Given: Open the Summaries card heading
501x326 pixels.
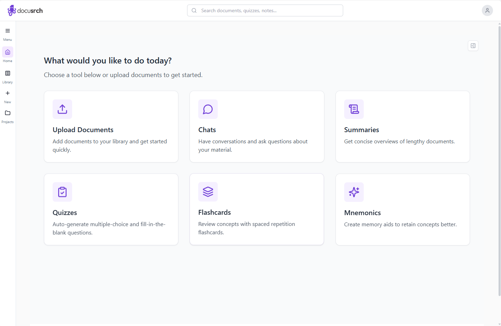Looking at the screenshot, I should tap(361, 130).
